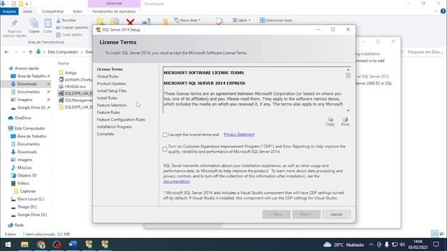Select the Global Rules setup step
447x251 pixels.
point(108,76)
